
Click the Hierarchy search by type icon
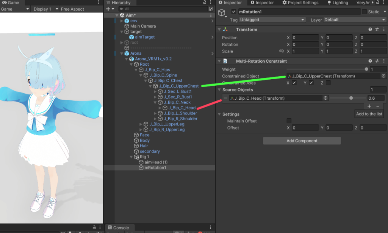pyautogui.click(x=211, y=9)
